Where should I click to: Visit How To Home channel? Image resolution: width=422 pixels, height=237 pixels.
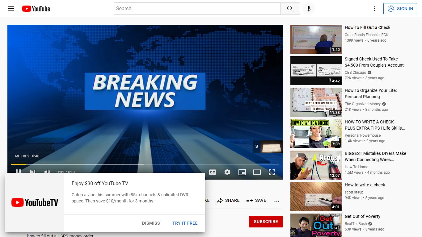(357, 167)
